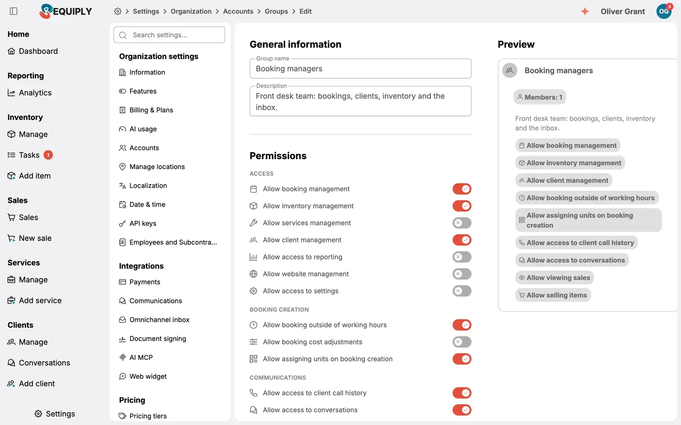Click the Conversations chat icon
The image size is (681, 425).
point(12,363)
